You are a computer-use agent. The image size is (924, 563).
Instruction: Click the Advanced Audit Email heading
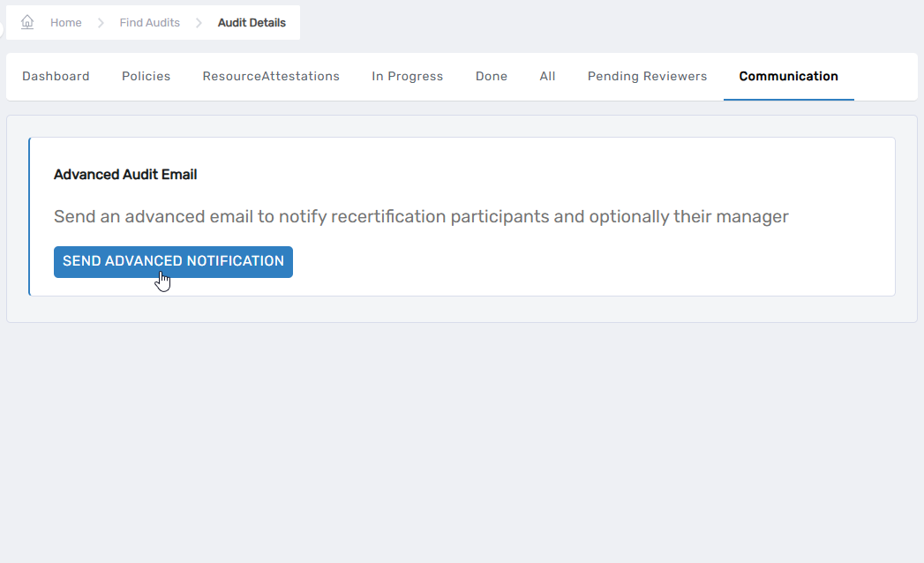[x=125, y=175]
